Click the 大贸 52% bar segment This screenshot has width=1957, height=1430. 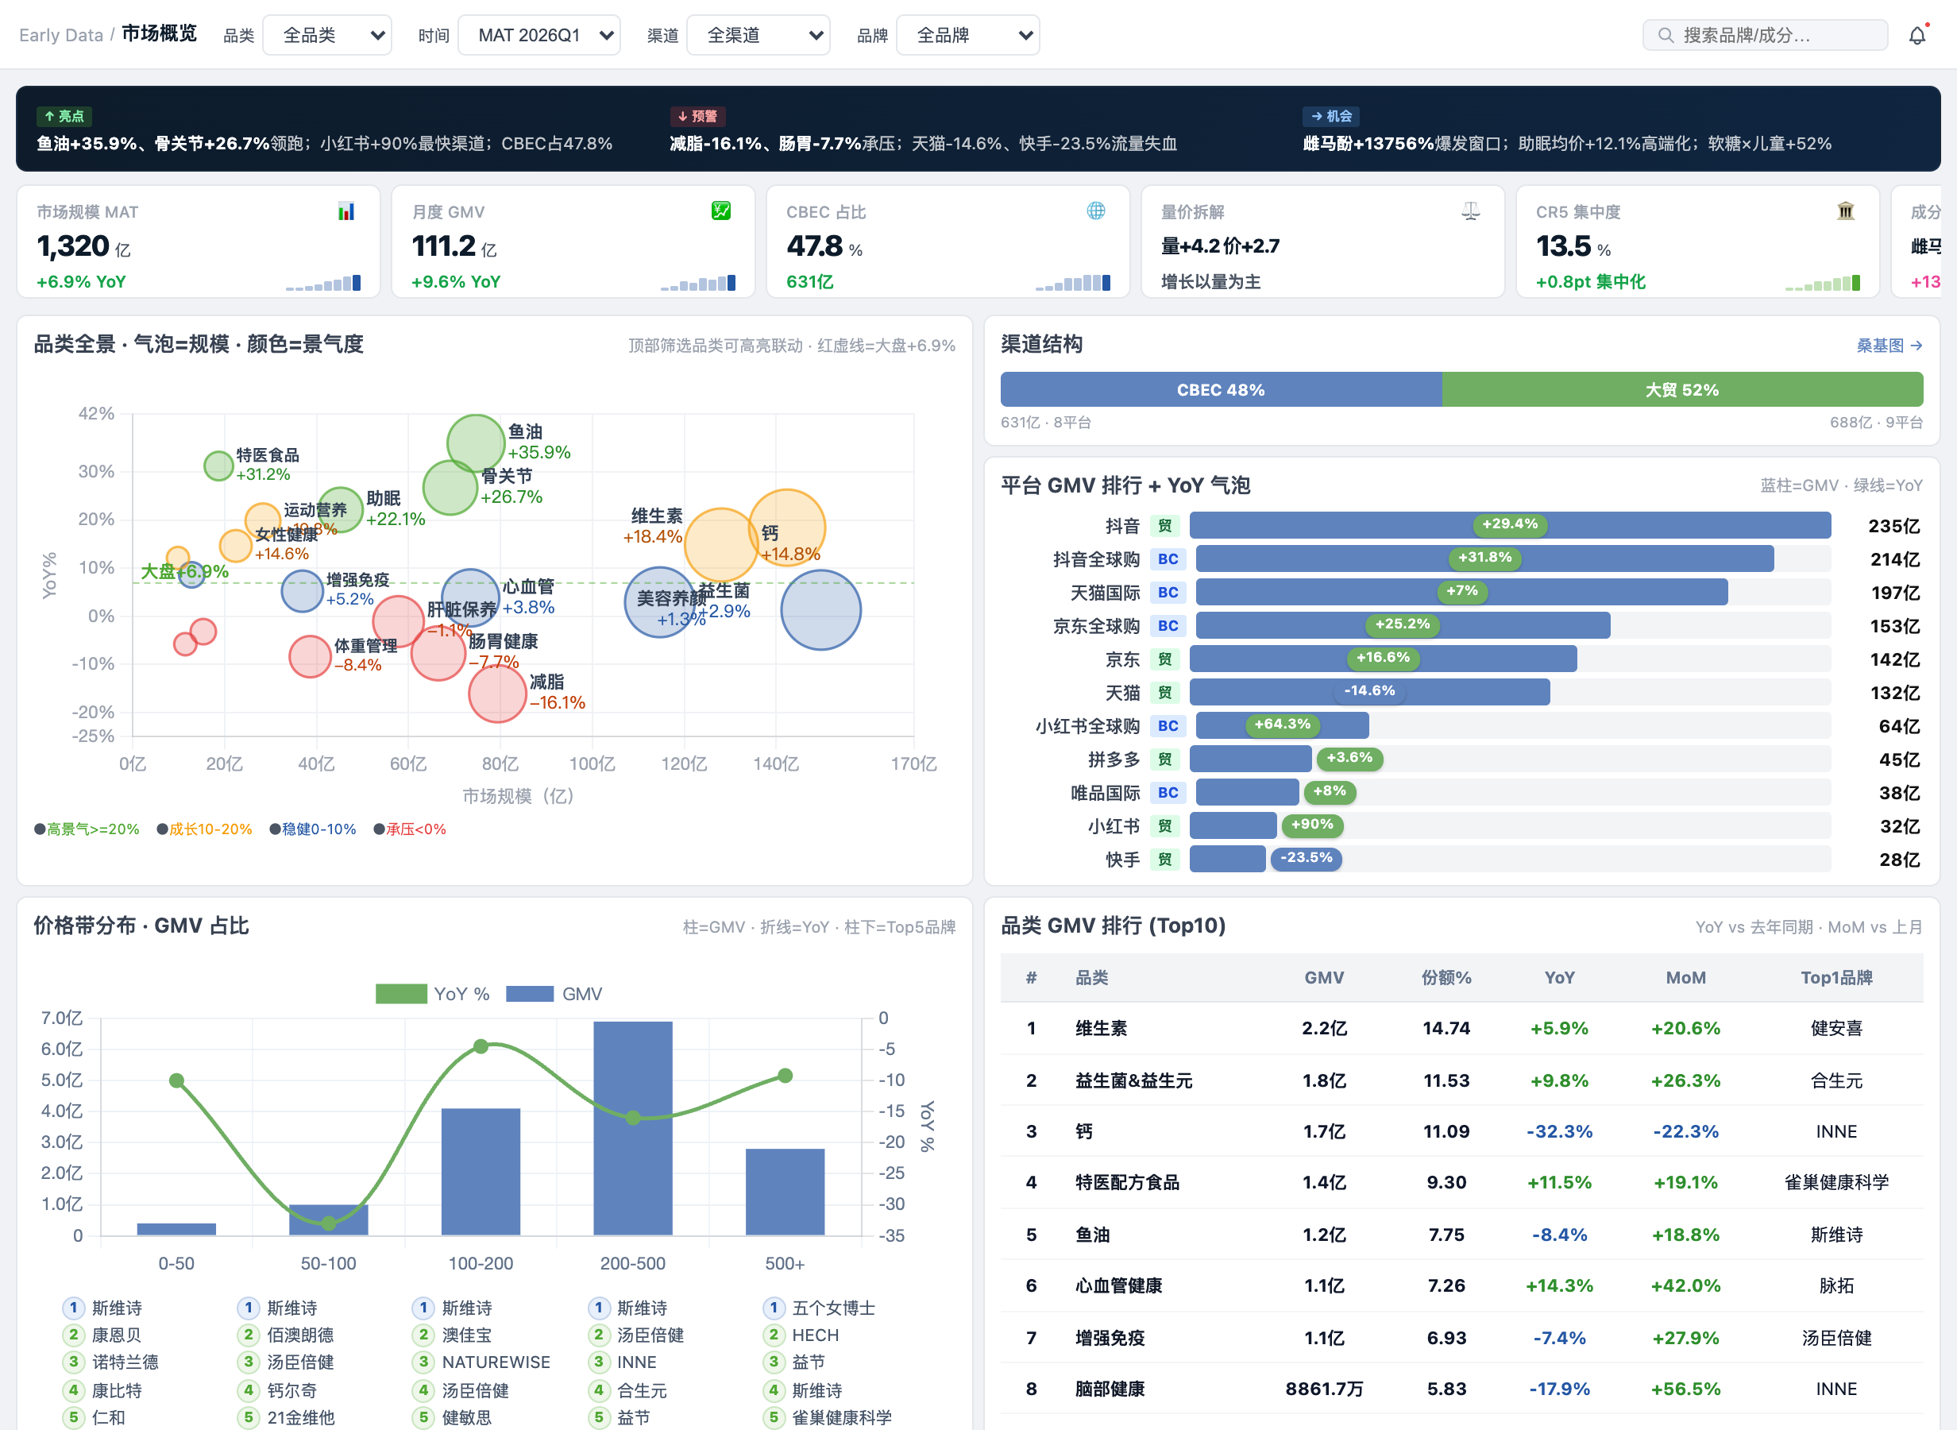point(1682,389)
